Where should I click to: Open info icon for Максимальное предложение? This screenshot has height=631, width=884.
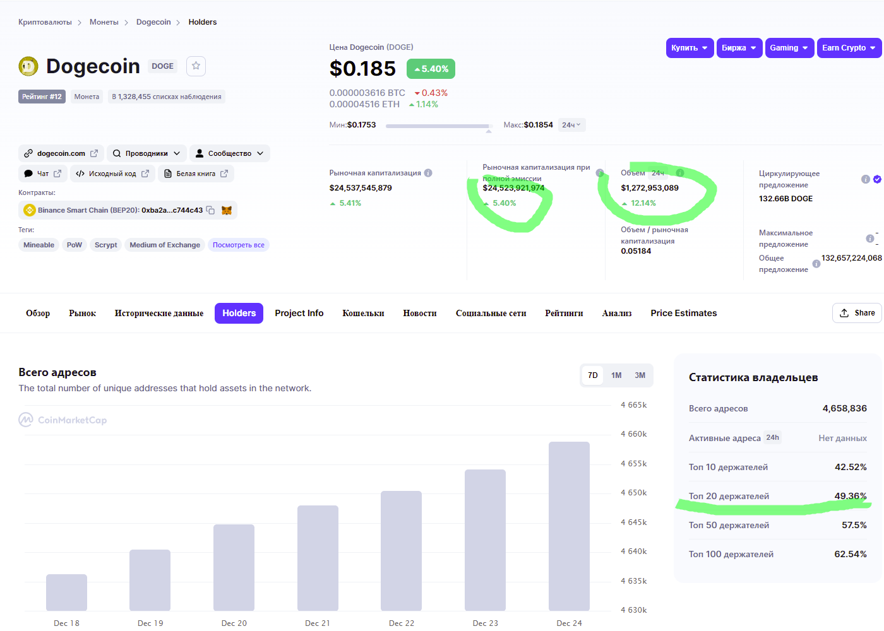click(870, 239)
